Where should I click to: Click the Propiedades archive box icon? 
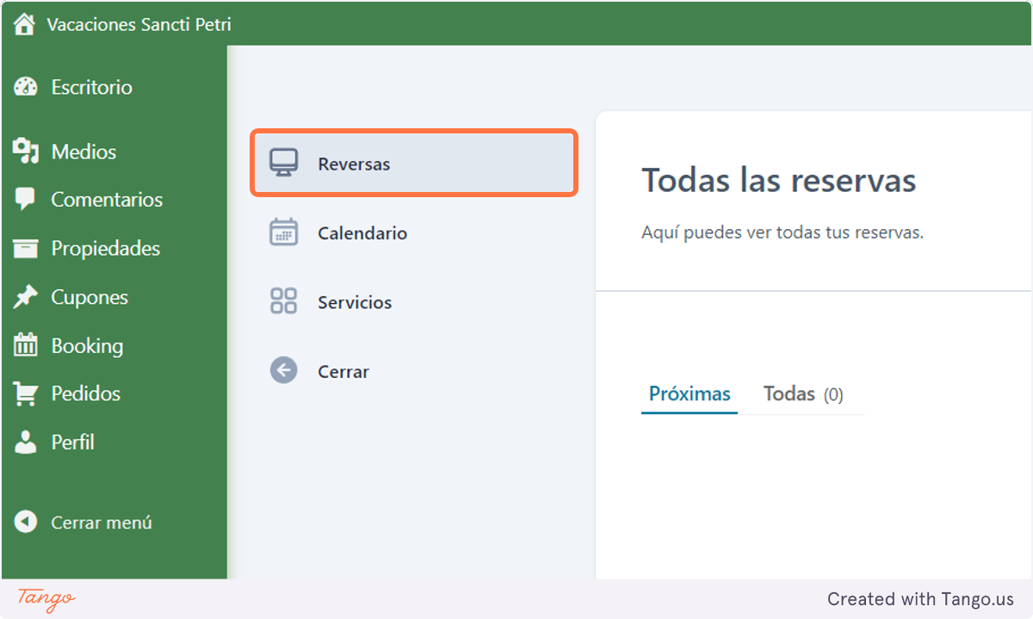pyautogui.click(x=26, y=249)
